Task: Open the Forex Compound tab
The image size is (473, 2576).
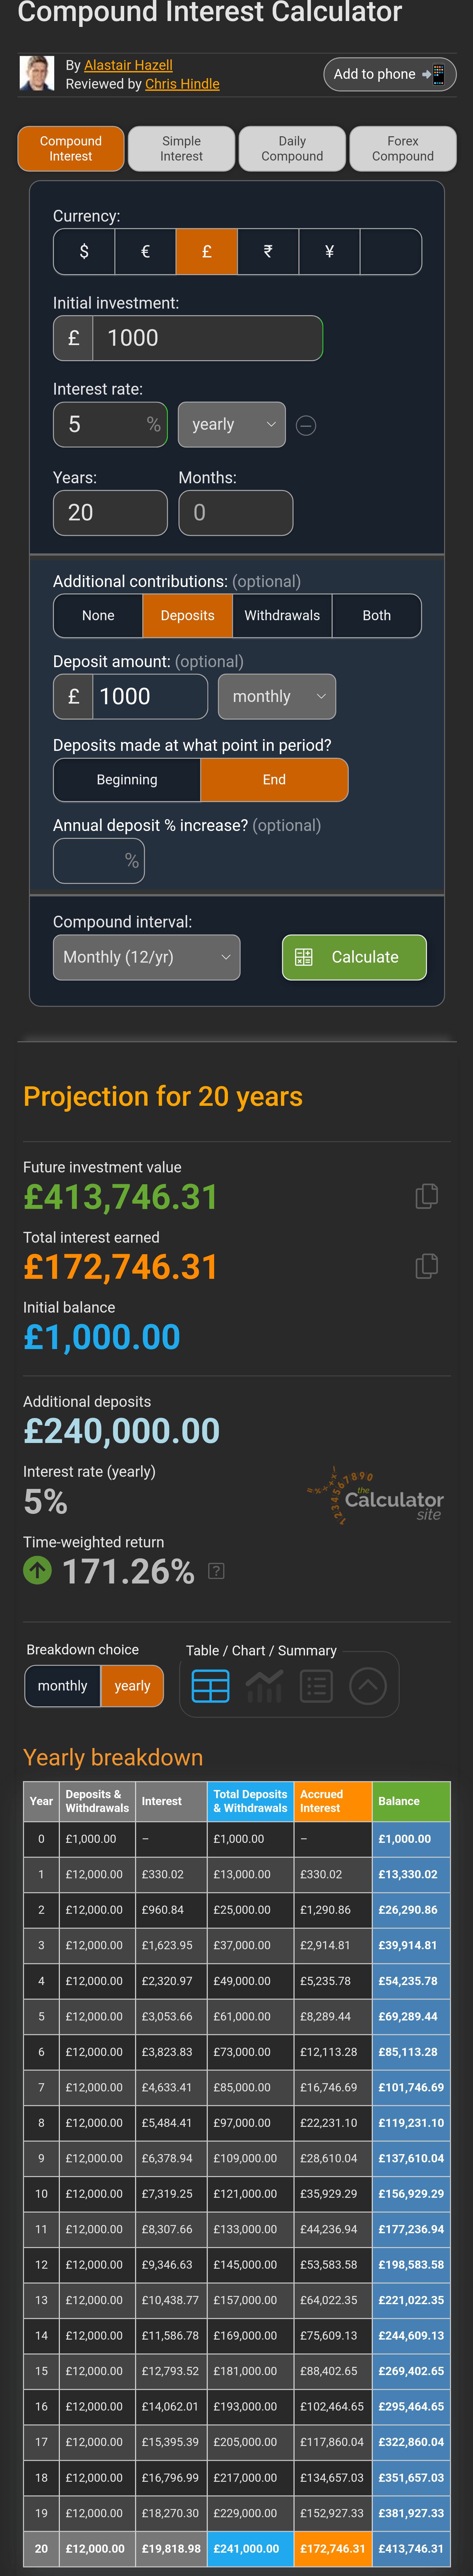Action: pos(403,149)
